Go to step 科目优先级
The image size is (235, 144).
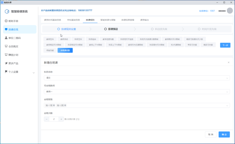coord(159,29)
